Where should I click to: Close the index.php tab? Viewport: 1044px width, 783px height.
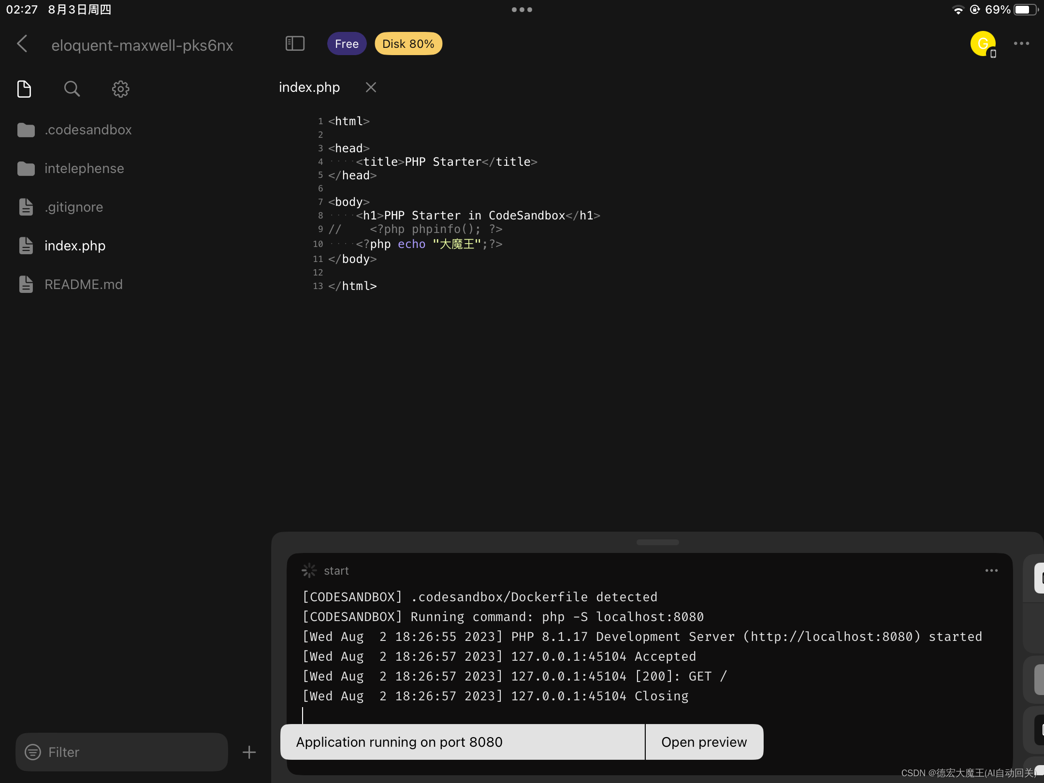click(x=371, y=87)
